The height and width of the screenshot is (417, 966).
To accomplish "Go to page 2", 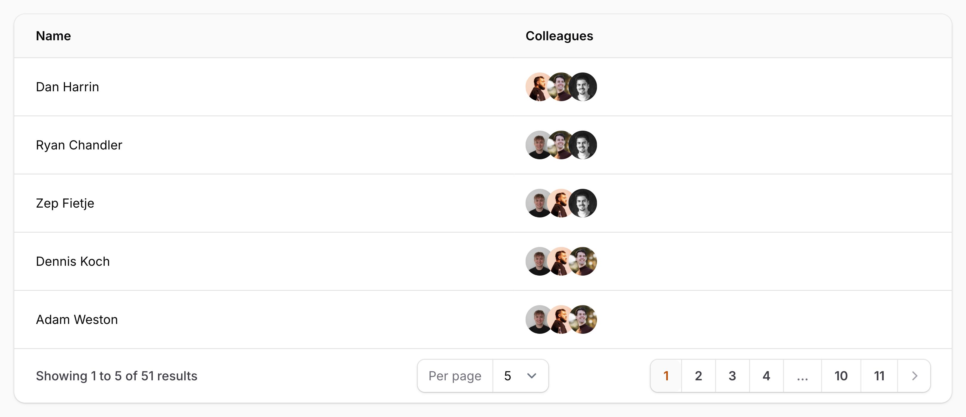I will pyautogui.click(x=698, y=376).
